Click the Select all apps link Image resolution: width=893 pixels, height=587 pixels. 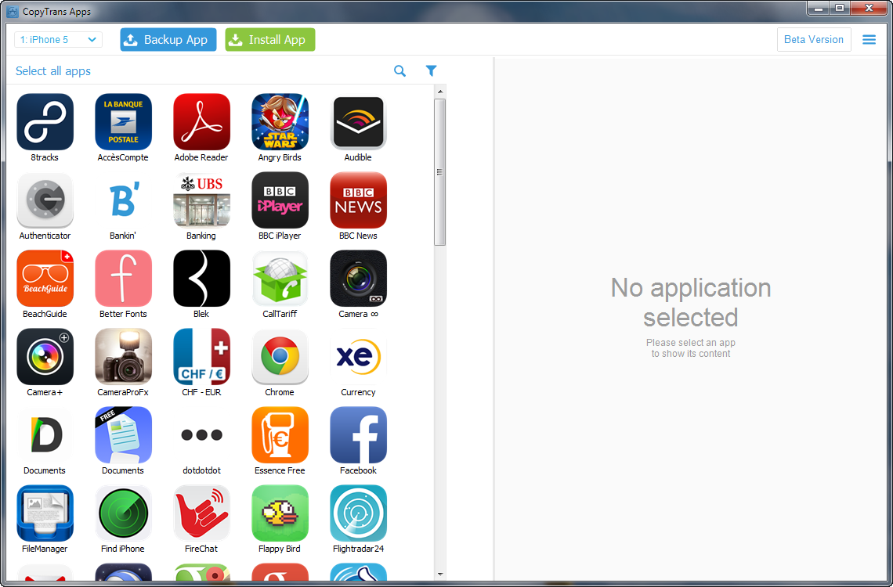click(53, 71)
